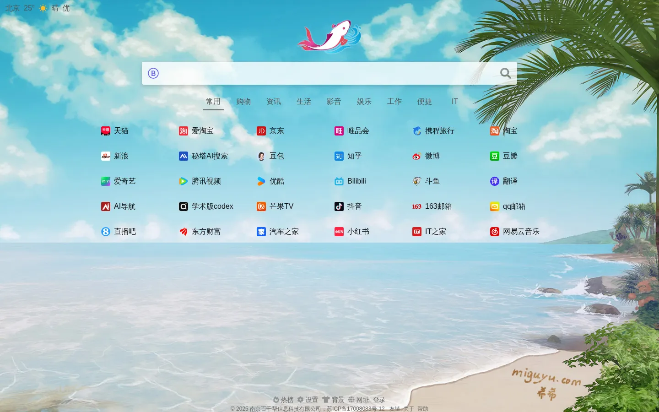This screenshot has height=412, width=659.
Task: Open the qq邮箱 link
Action: [x=508, y=206]
